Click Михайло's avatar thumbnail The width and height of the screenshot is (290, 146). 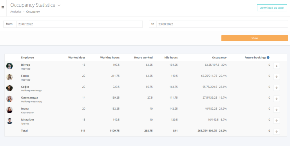10,121
